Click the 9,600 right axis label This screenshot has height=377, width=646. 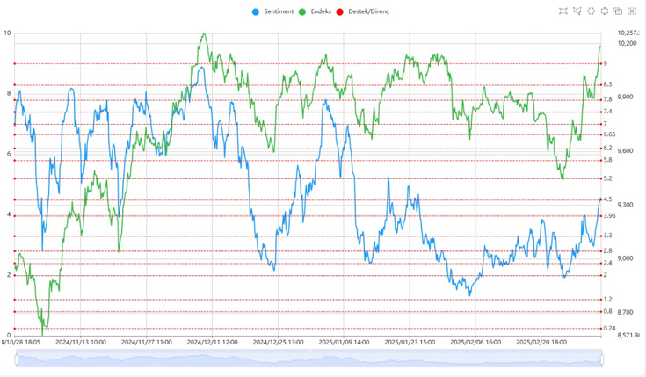coord(625,151)
